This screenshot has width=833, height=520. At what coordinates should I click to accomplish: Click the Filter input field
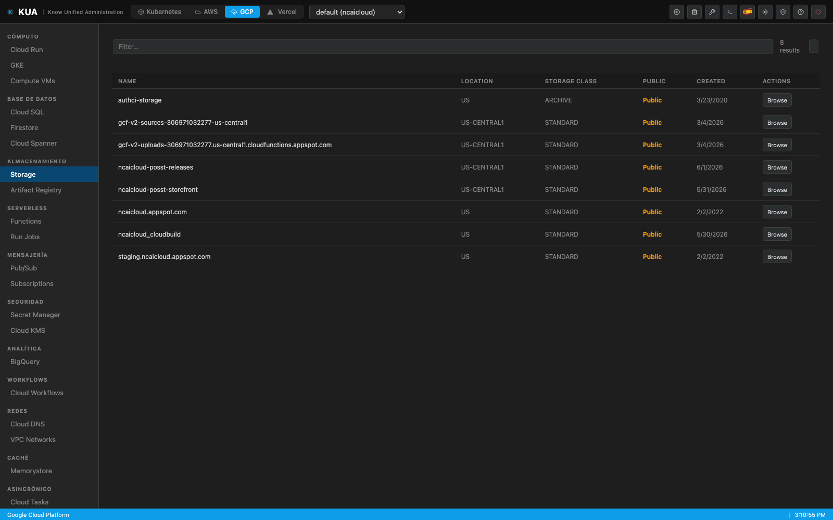tap(443, 47)
